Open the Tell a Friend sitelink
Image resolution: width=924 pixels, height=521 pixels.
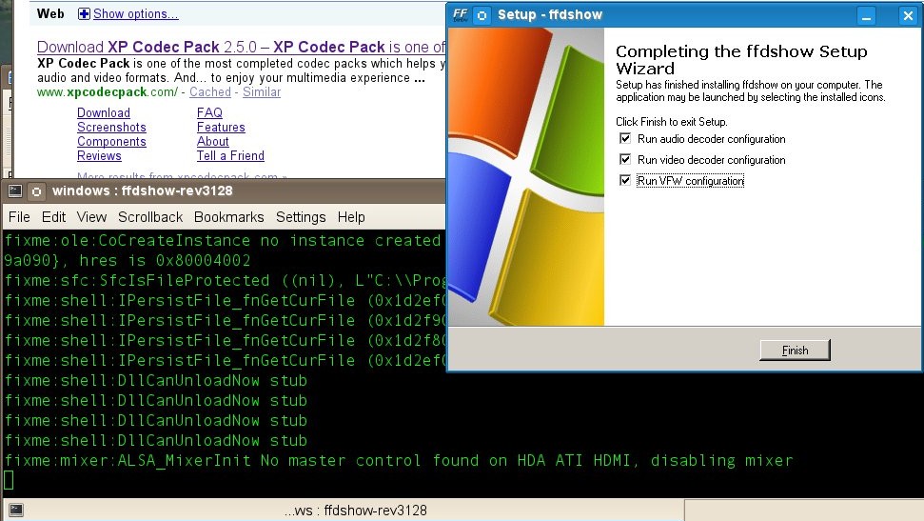click(230, 156)
